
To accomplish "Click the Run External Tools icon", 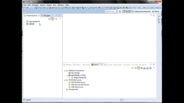I will [83, 8].
